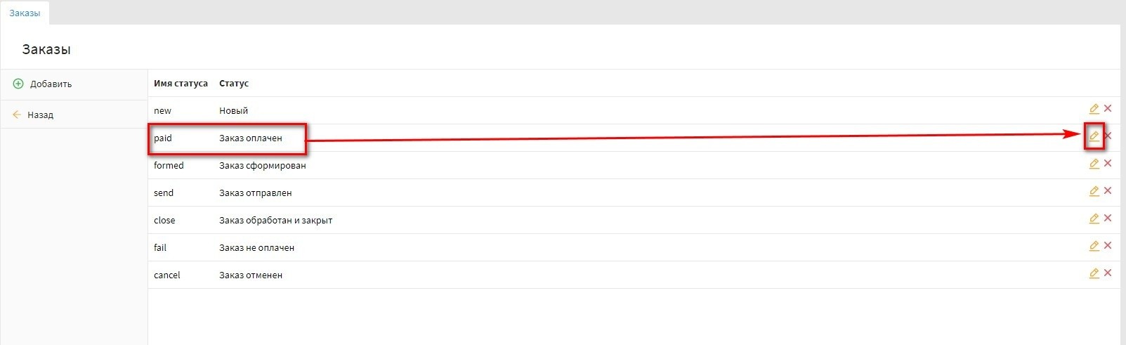Select the 'Заказ обработан и закрыт' status text
This screenshot has width=1126, height=345.
(275, 221)
